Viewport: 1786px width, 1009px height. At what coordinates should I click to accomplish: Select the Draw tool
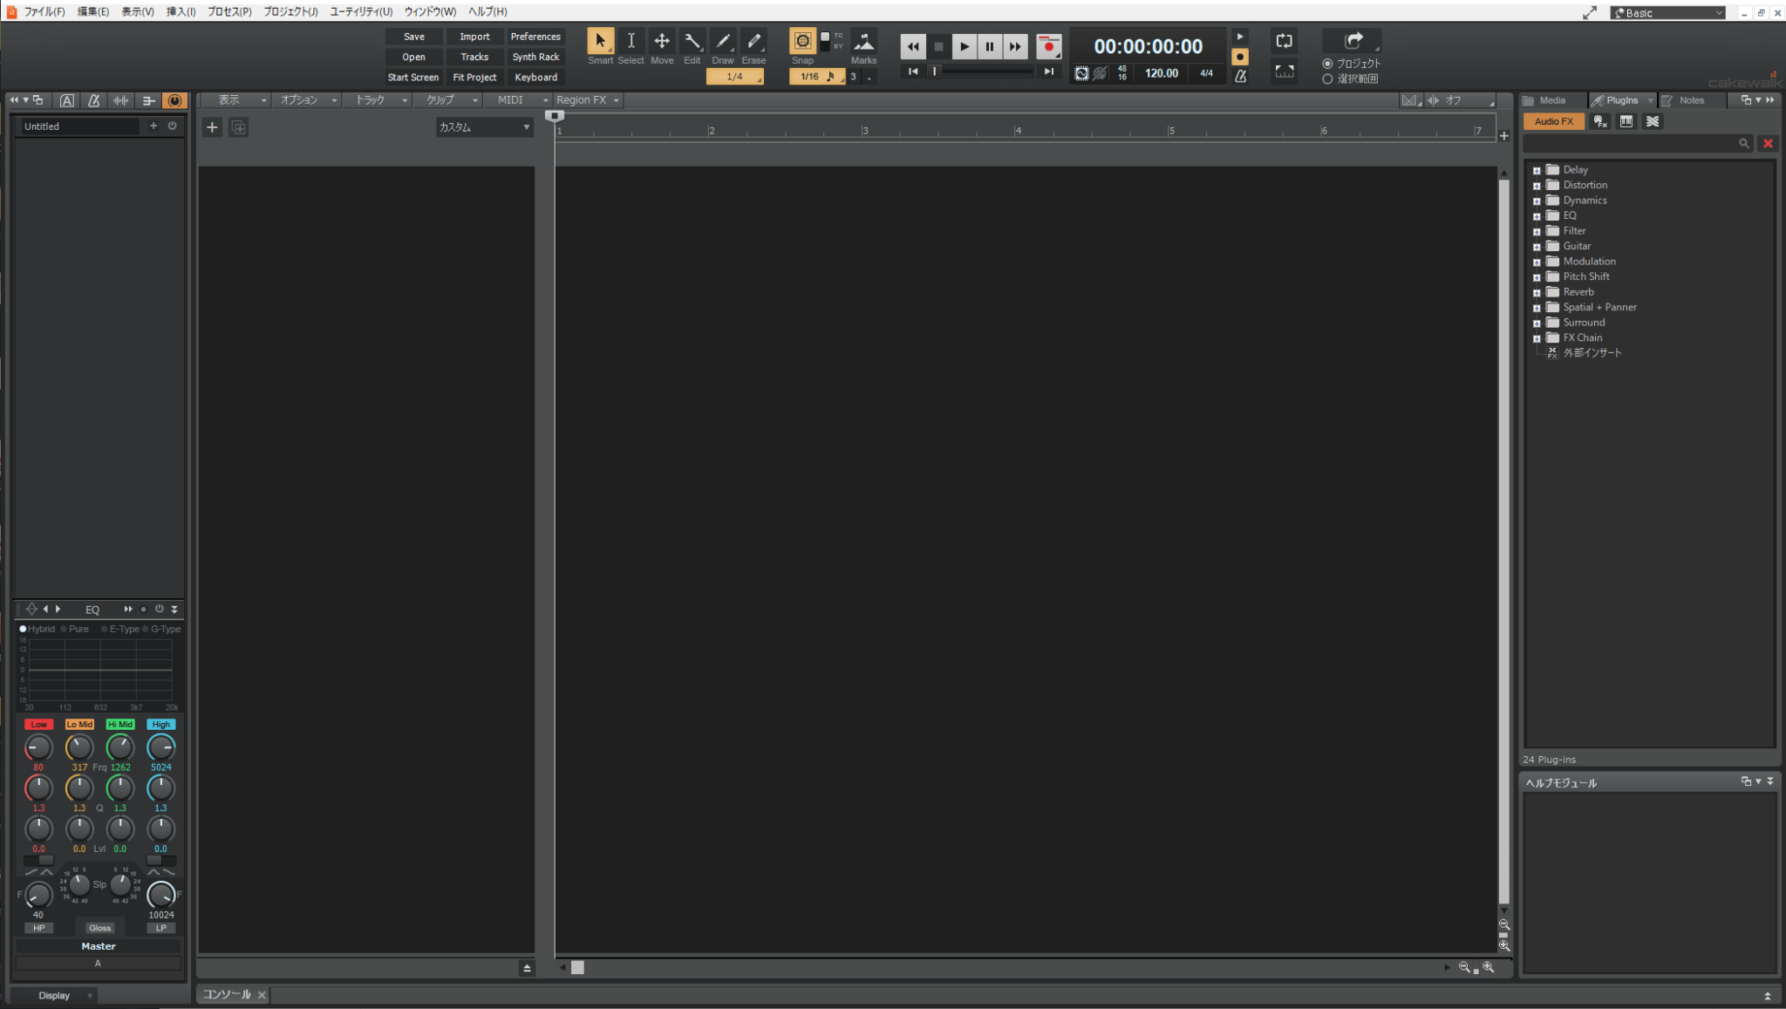click(722, 42)
